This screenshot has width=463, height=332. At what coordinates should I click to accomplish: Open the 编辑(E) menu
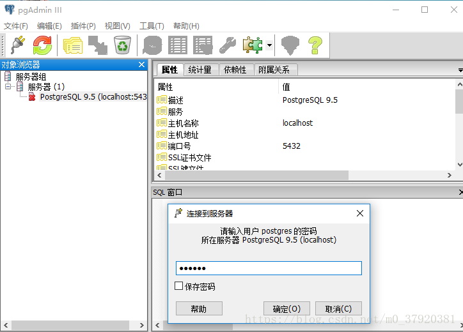(x=49, y=26)
